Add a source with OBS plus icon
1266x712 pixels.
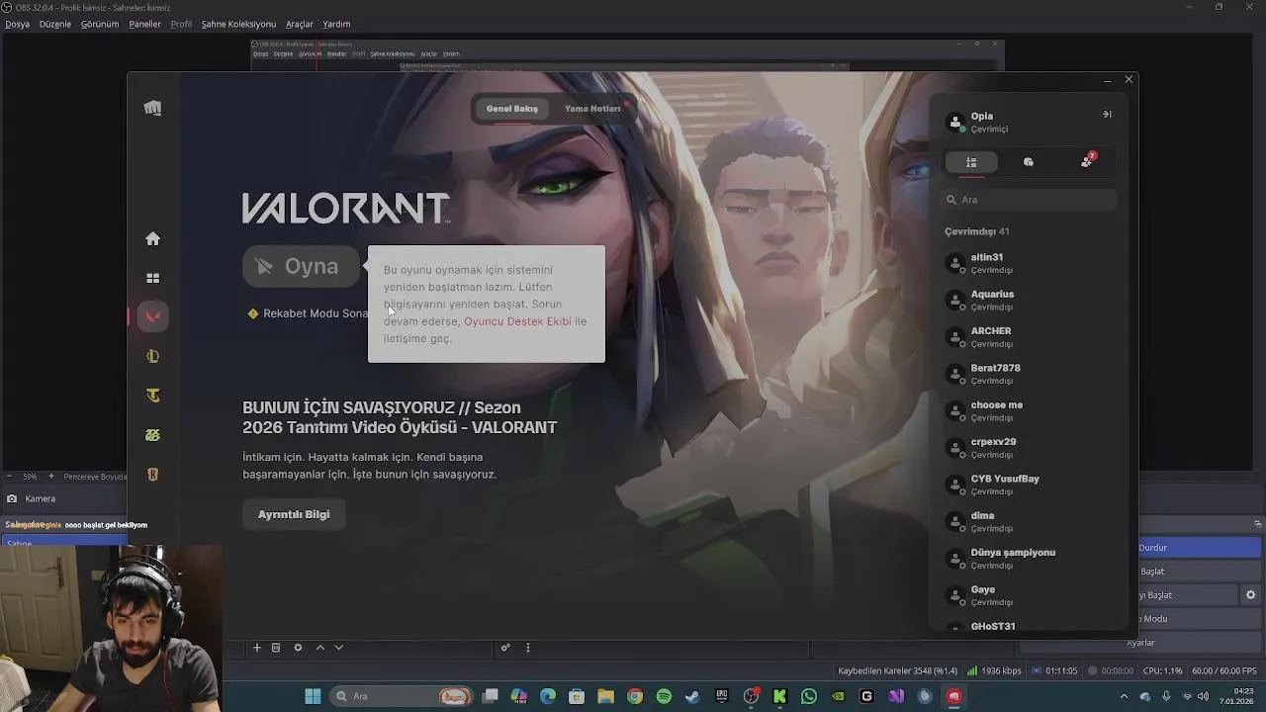257,648
